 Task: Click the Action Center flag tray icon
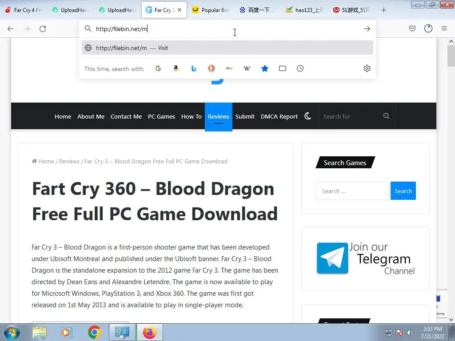coord(399,333)
